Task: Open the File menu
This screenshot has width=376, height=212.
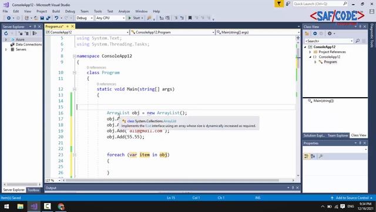Action: click(5, 11)
